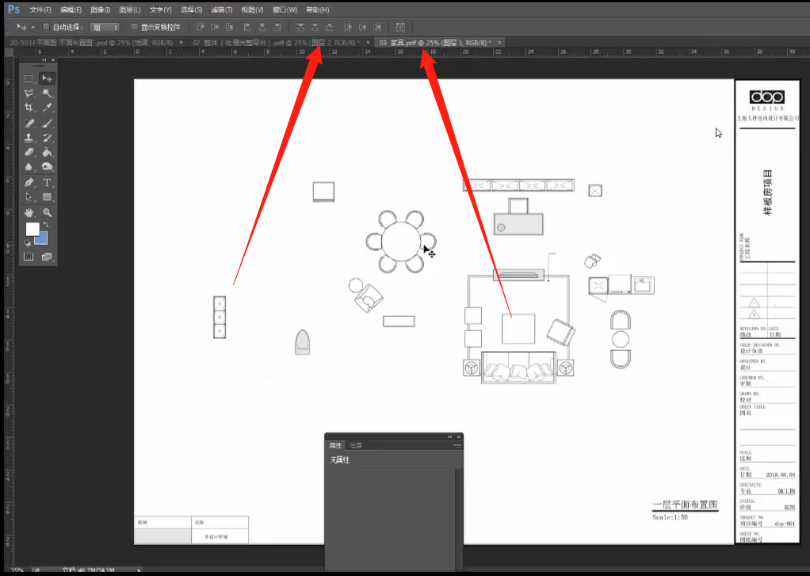Enable the 自动选择 checkbox
This screenshot has height=576, width=810.
[x=46, y=27]
